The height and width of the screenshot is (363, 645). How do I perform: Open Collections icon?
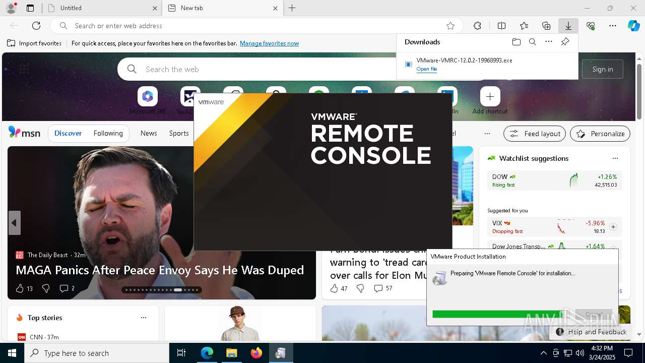coord(546,26)
